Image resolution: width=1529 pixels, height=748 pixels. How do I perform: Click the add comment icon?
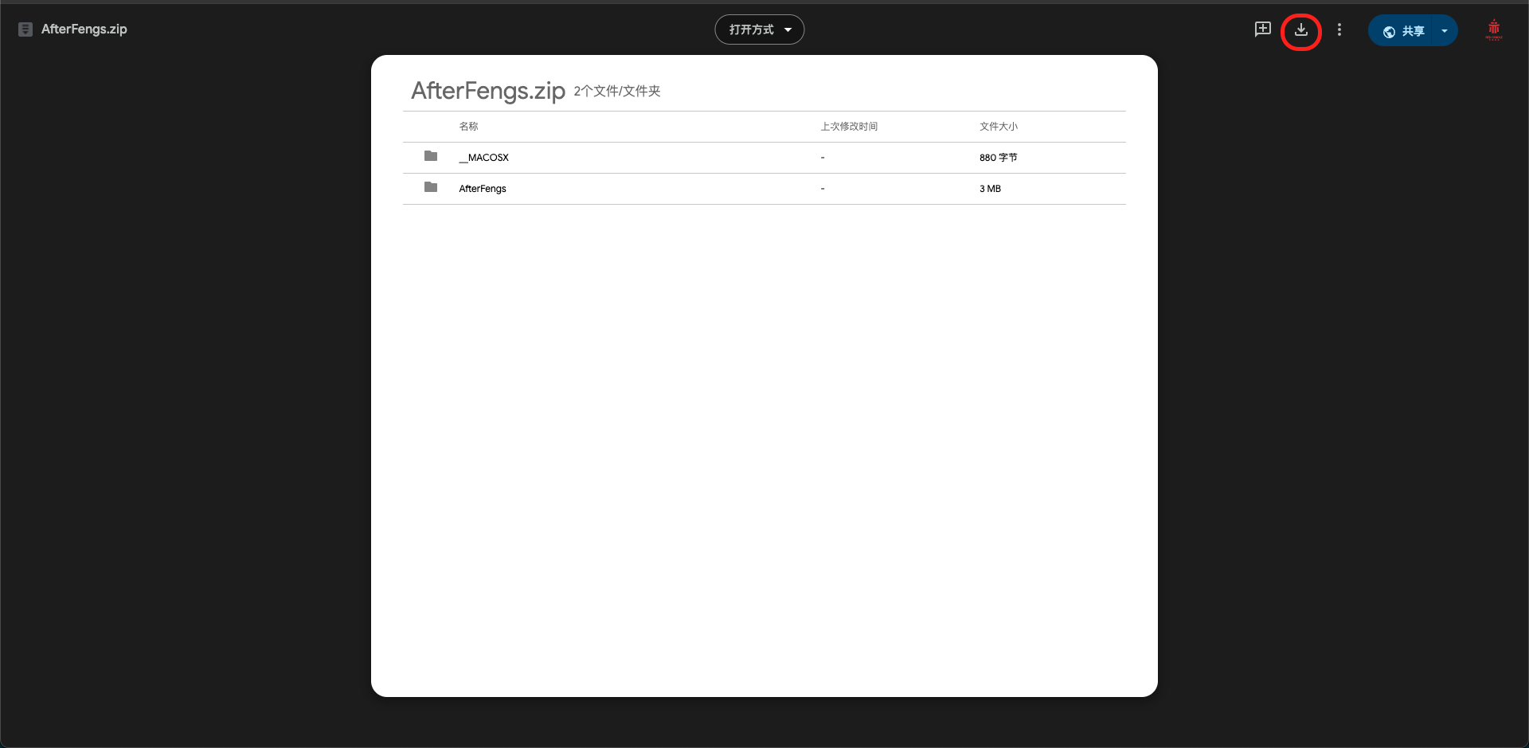tap(1262, 29)
